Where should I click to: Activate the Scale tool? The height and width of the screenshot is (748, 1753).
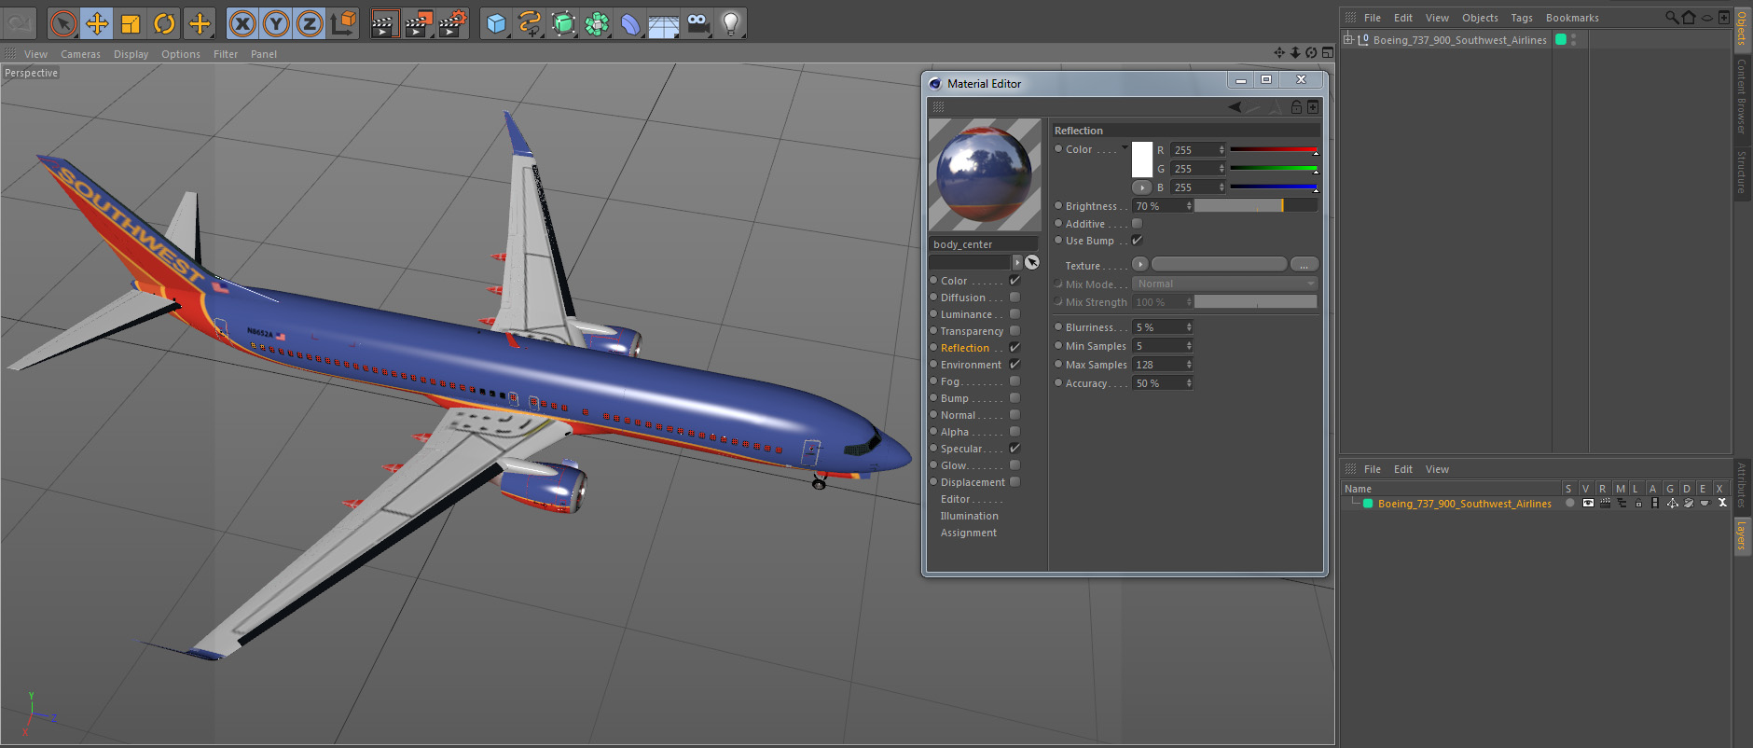click(131, 23)
